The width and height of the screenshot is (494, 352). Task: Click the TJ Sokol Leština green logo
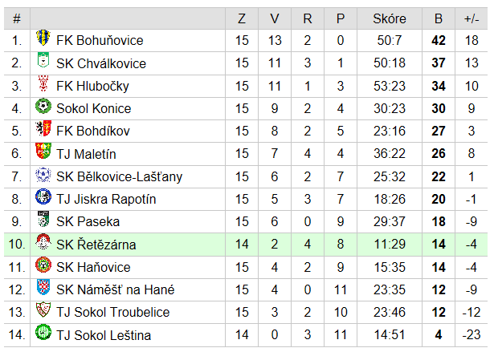click(43, 333)
